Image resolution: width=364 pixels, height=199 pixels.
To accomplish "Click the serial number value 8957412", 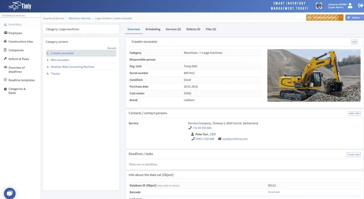I will [x=189, y=73].
